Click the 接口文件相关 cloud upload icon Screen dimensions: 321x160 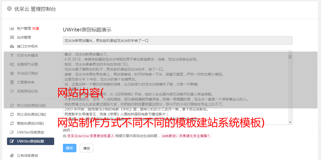click(x=12, y=46)
